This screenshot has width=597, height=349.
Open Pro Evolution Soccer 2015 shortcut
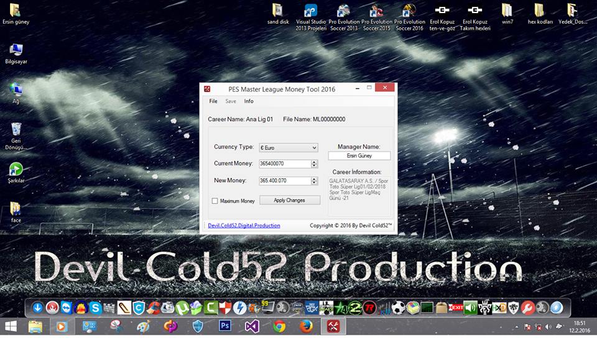point(376,17)
